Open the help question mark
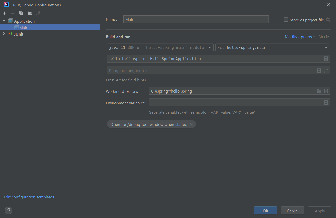Screen dimensions: 336x218 (8, 210)
